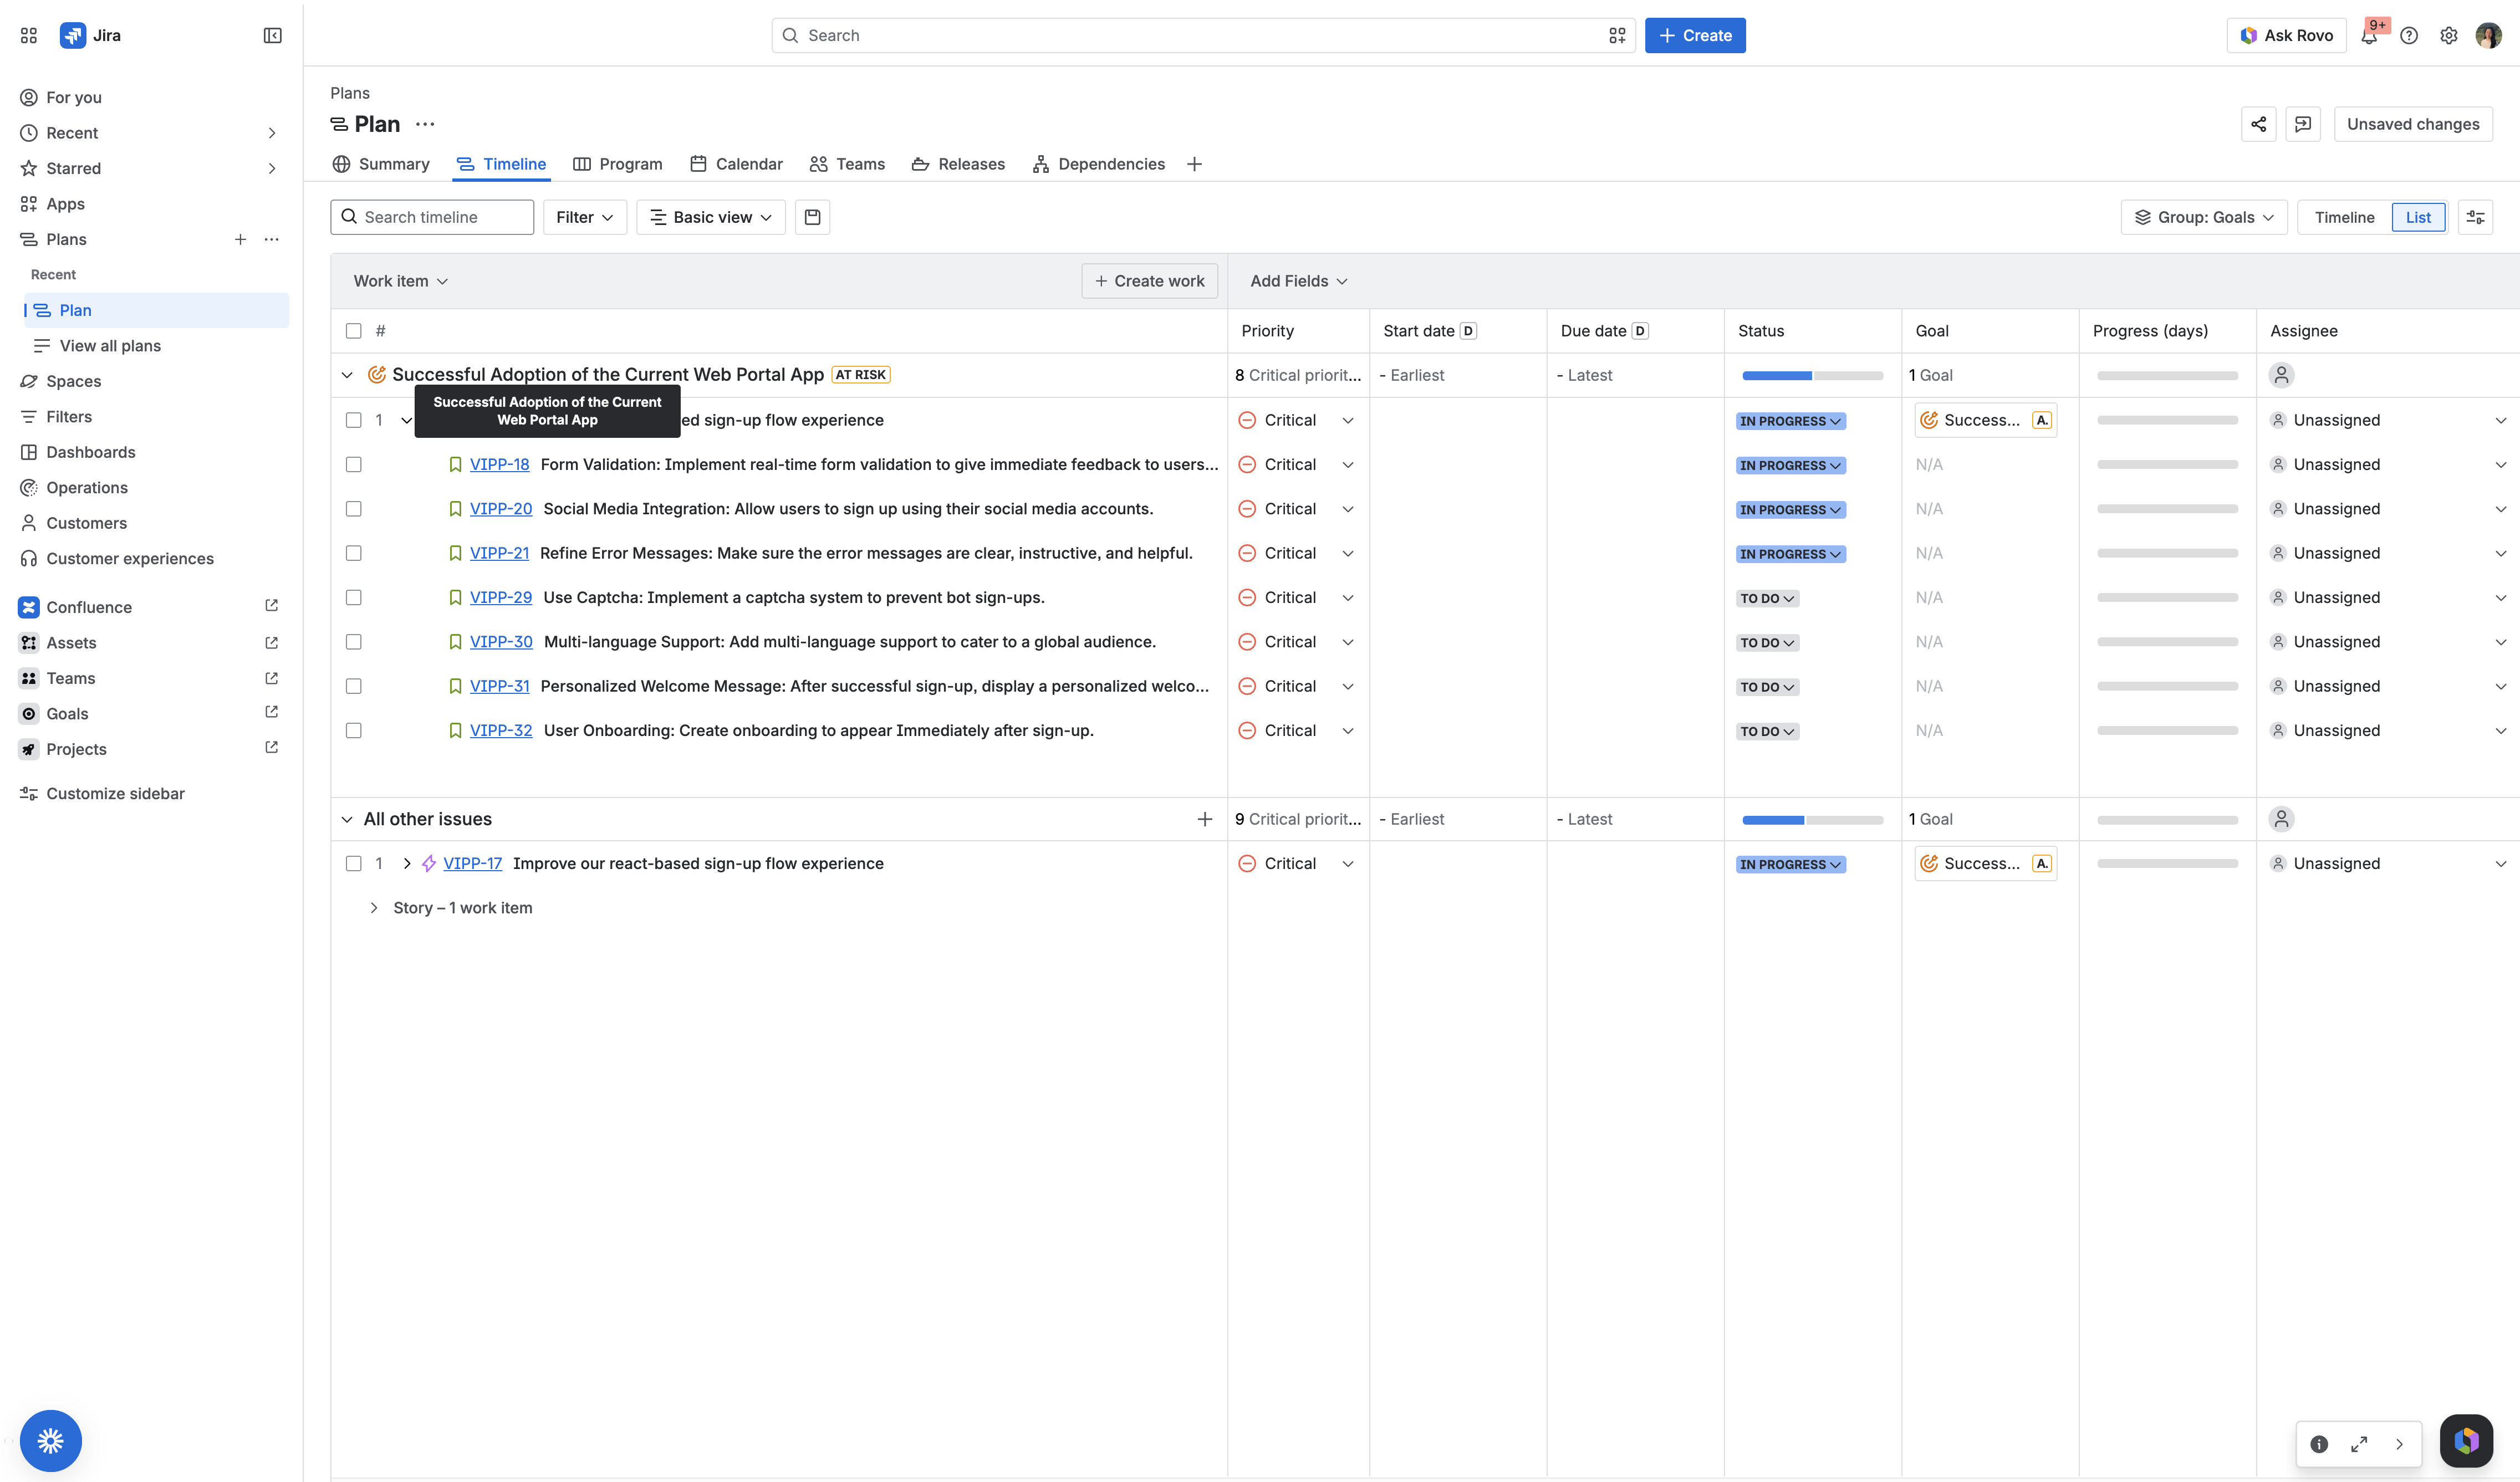Open user profile avatar
The image size is (2520, 1482).
[x=2488, y=35]
